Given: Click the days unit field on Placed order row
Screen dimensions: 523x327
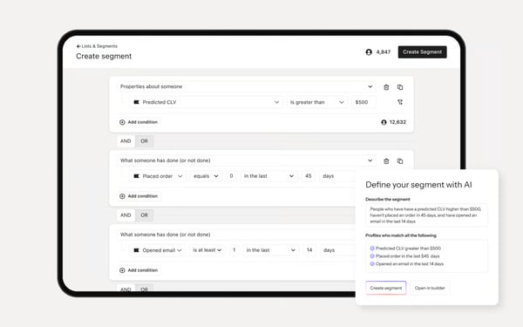Looking at the screenshot, I should 336,176.
